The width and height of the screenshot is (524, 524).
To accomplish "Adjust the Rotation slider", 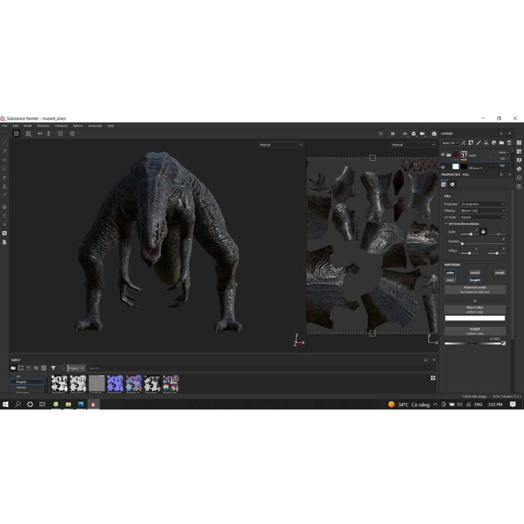I will (483, 244).
